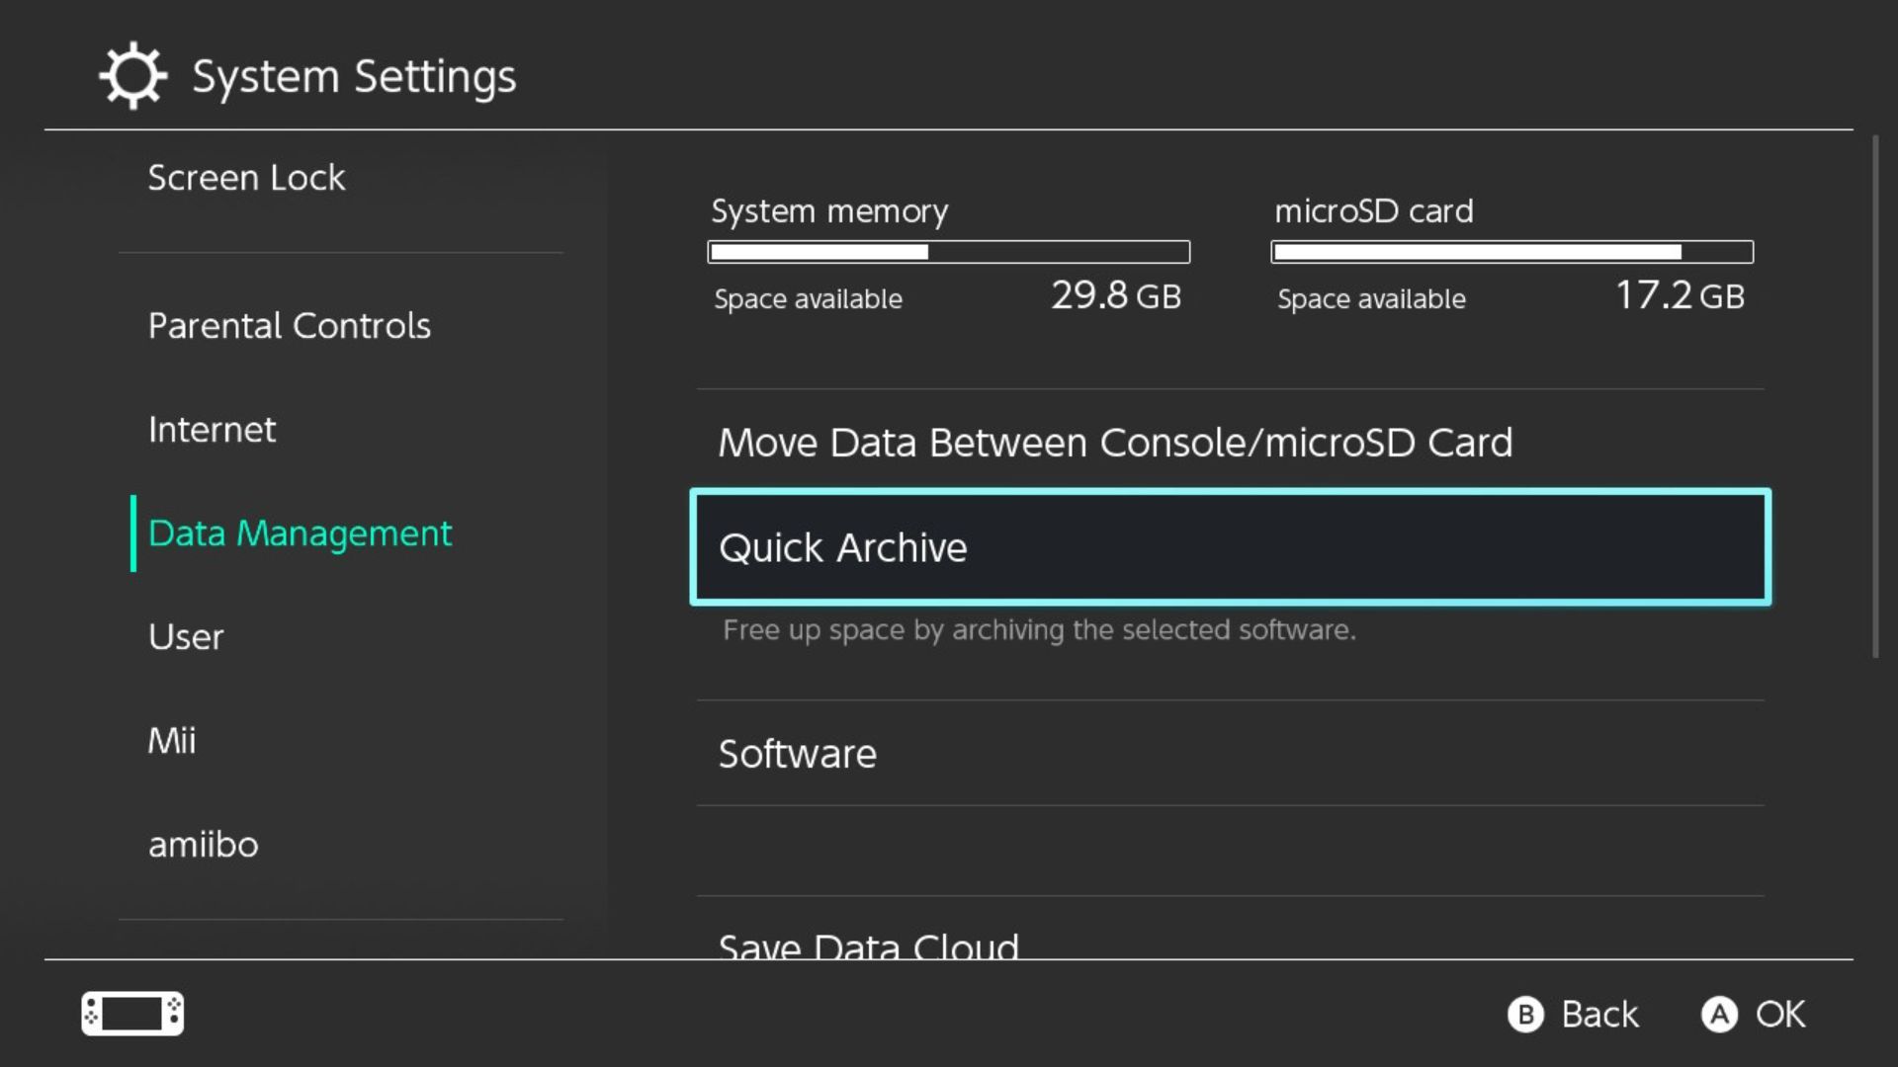This screenshot has height=1067, width=1898.
Task: Click the microSD card storage bar
Action: pyautogui.click(x=1511, y=252)
